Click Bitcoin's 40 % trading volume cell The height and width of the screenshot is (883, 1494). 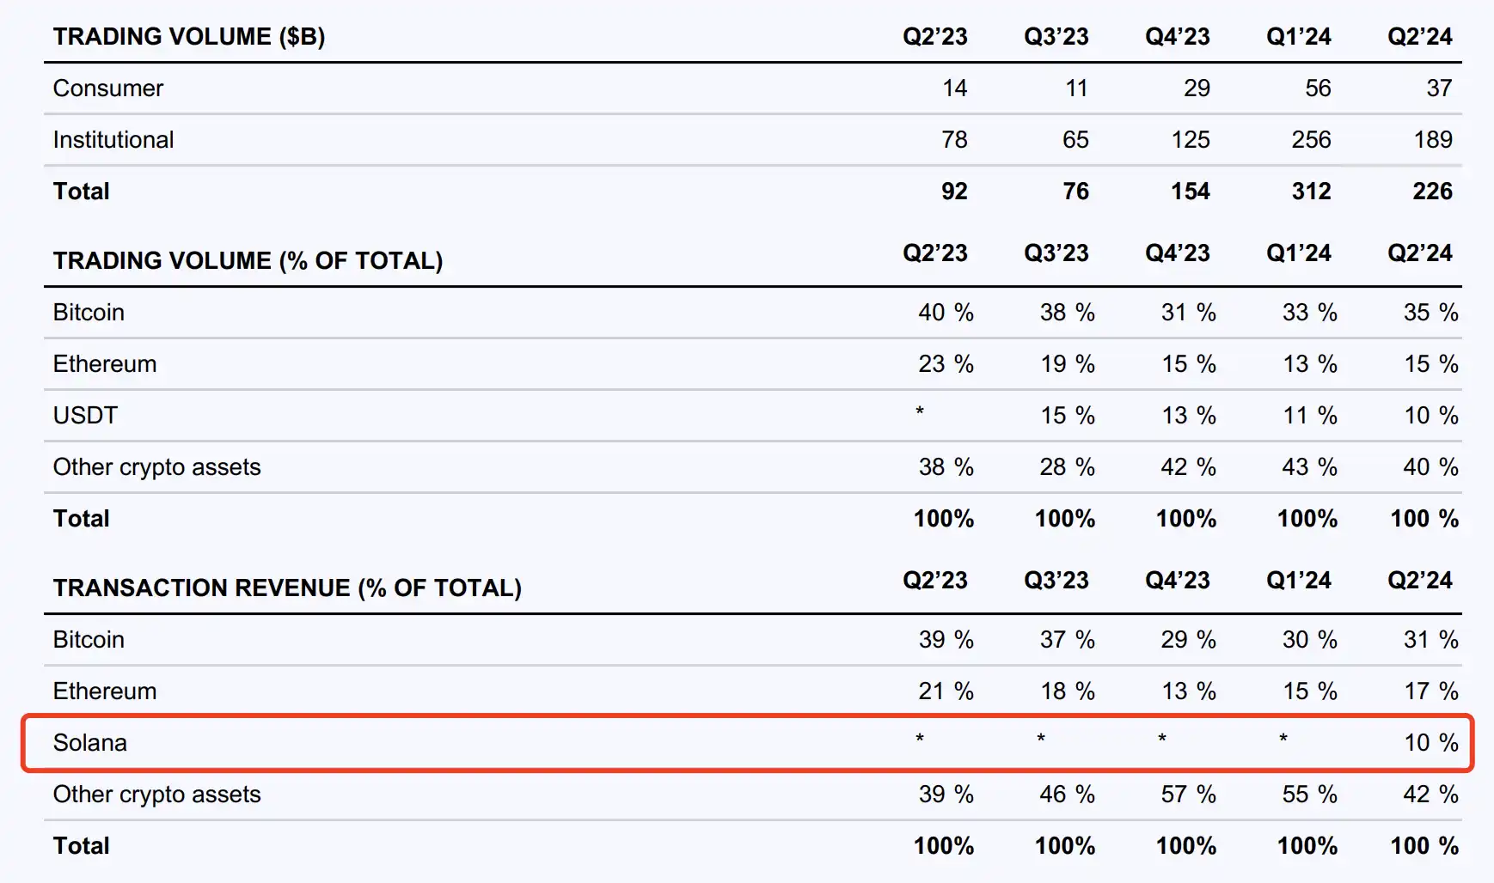pos(945,313)
